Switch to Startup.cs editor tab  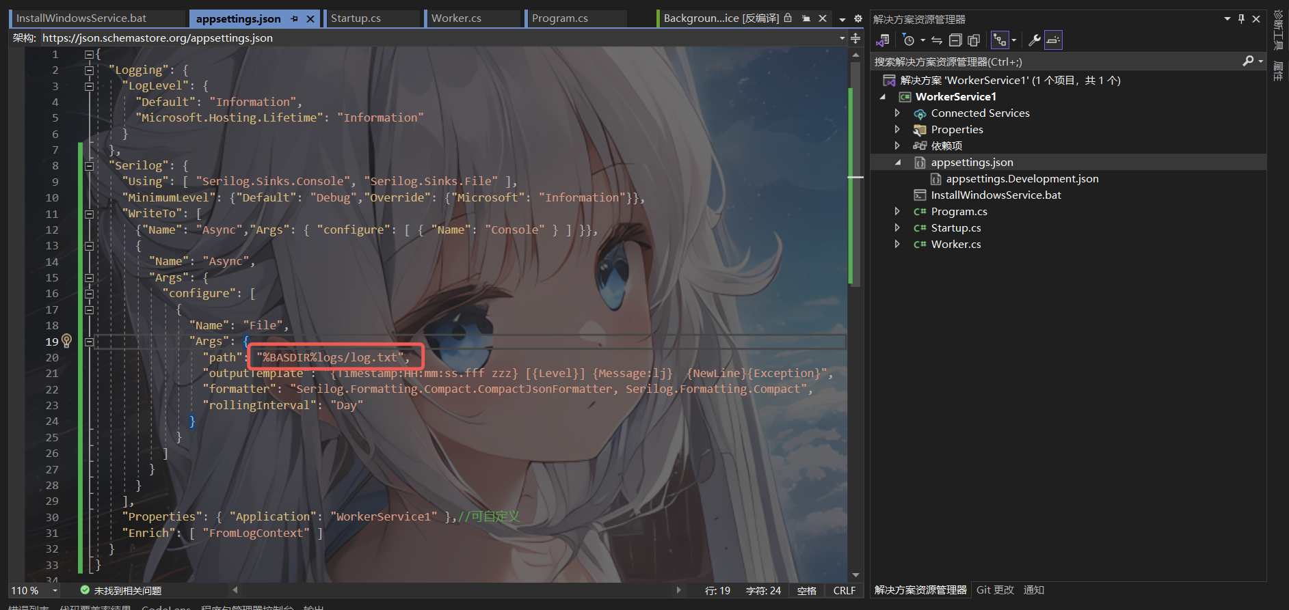[373, 18]
